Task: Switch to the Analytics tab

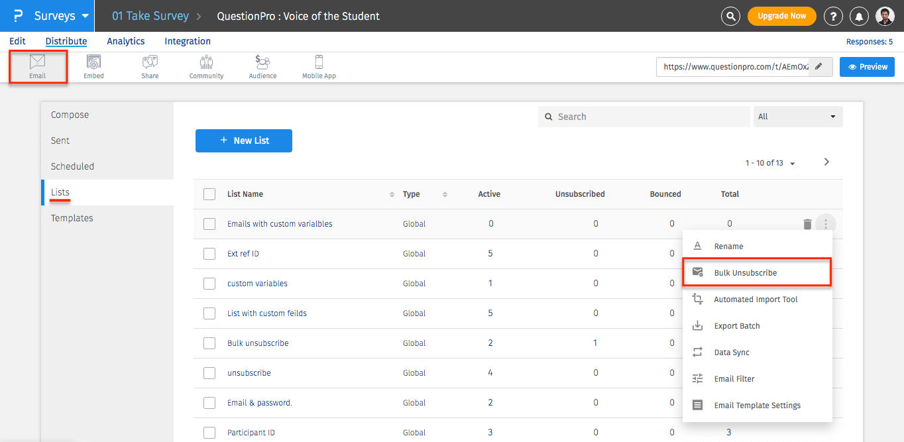Action: pyautogui.click(x=125, y=41)
